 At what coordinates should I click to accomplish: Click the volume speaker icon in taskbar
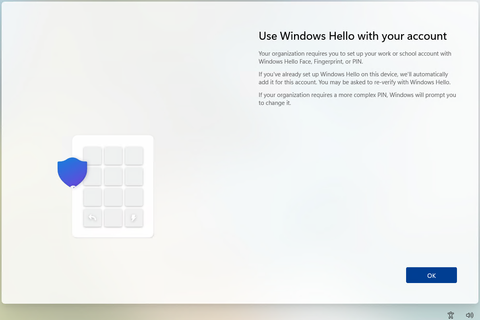(x=470, y=315)
